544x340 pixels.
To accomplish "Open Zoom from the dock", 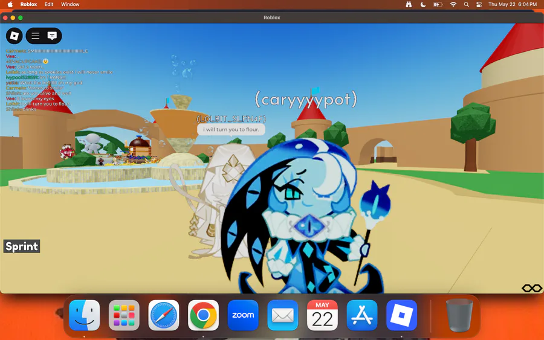I will tap(243, 315).
